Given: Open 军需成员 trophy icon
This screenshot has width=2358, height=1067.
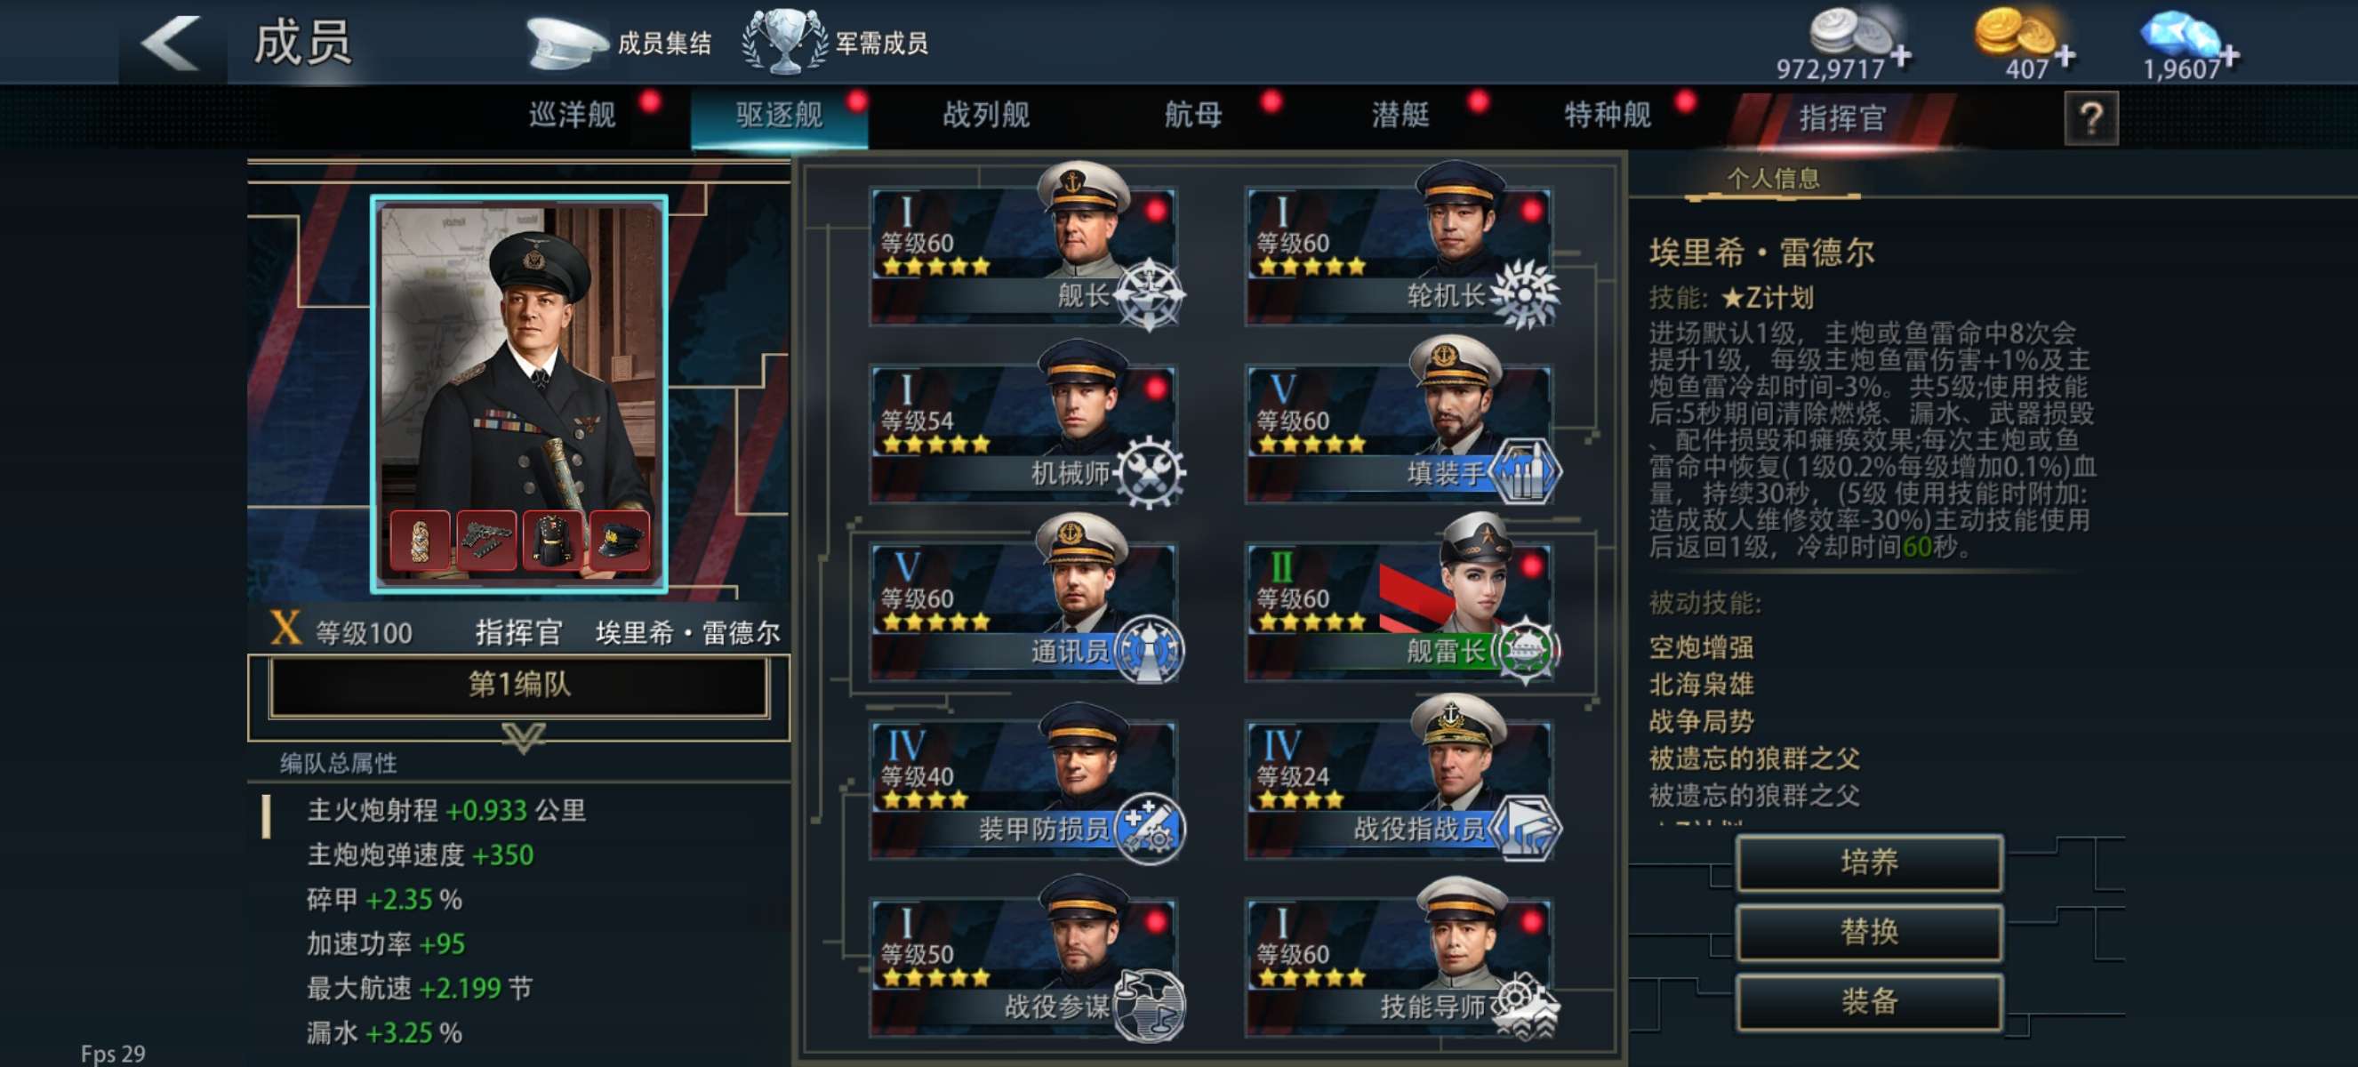Looking at the screenshot, I should 784,42.
